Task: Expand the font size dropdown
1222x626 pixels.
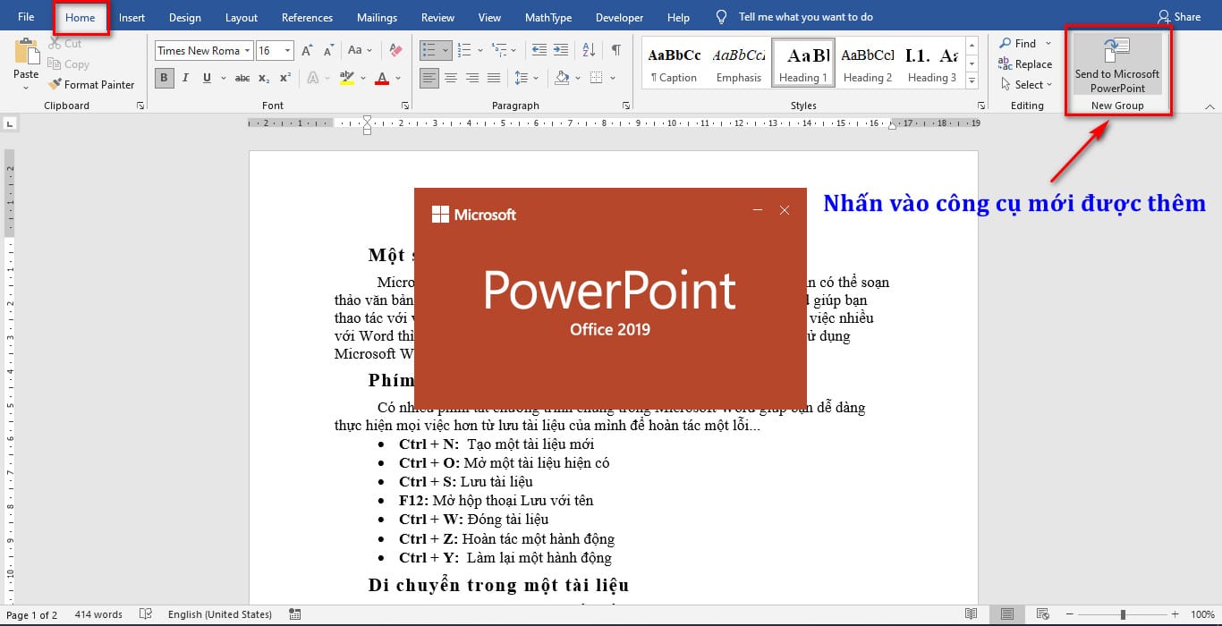Action: point(287,50)
